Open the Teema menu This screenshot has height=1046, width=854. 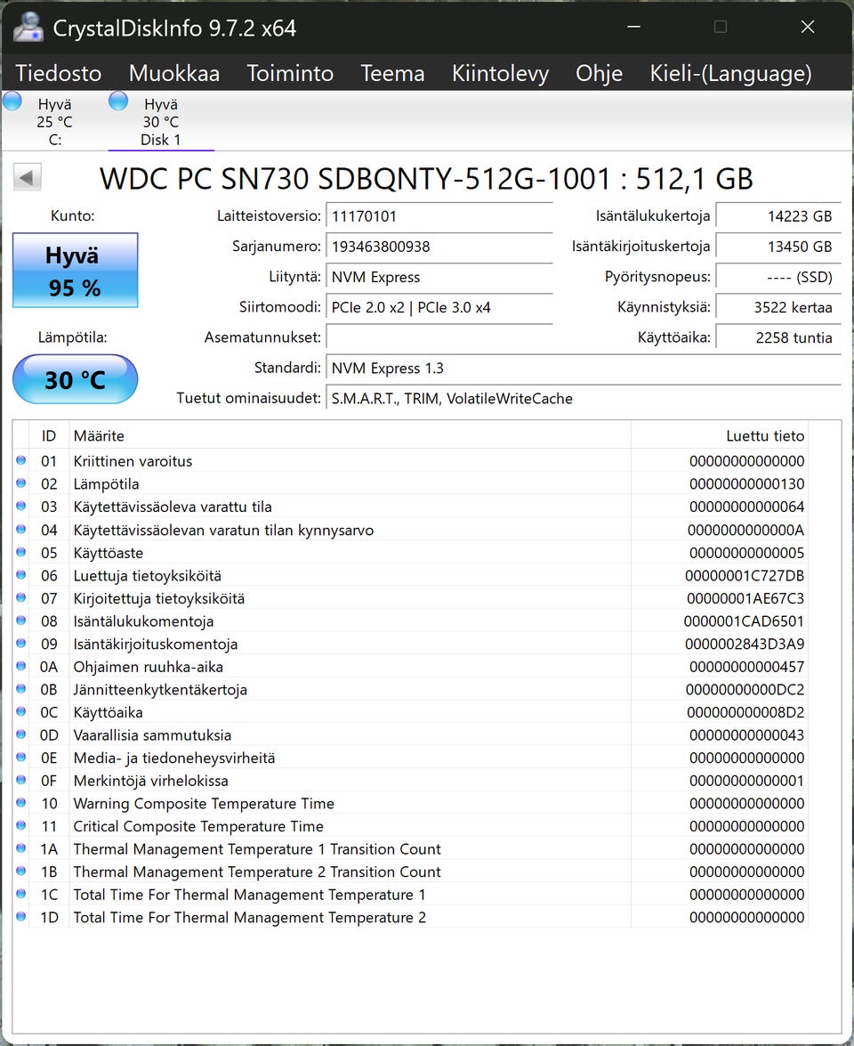point(392,73)
